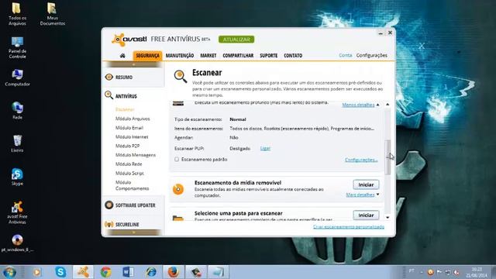Select Módulo Internet in sidebar
496x279 pixels.
132,137
